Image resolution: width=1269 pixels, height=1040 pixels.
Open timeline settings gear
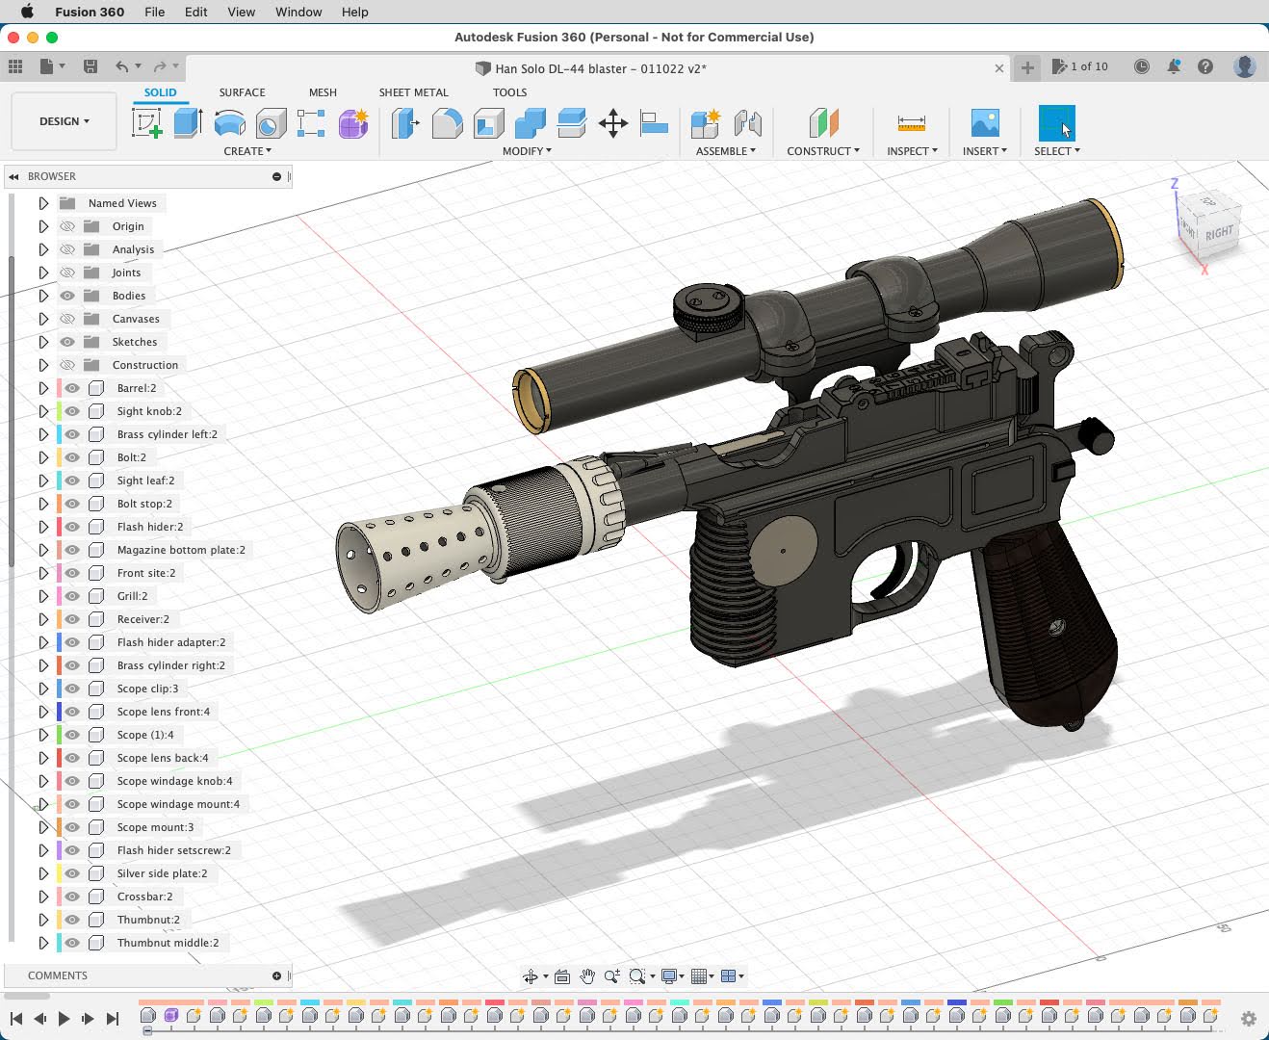point(1249,1019)
